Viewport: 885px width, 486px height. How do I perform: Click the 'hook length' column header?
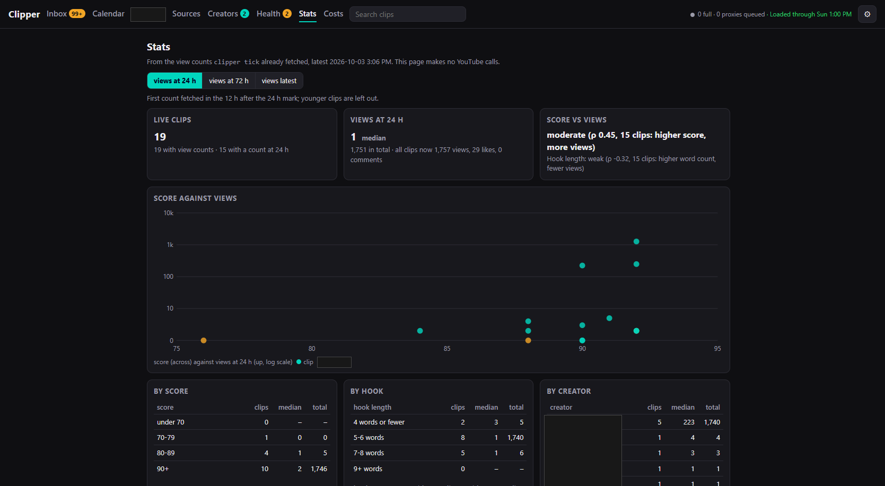(372, 408)
